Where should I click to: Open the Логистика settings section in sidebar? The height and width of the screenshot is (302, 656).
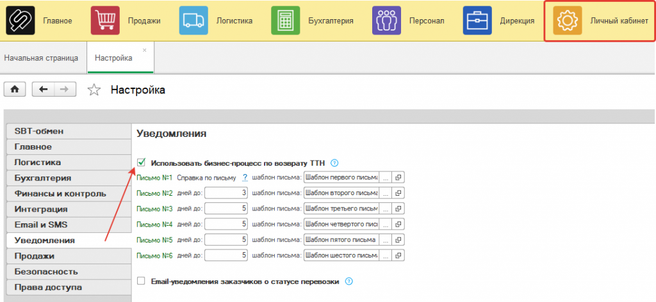pyautogui.click(x=69, y=162)
